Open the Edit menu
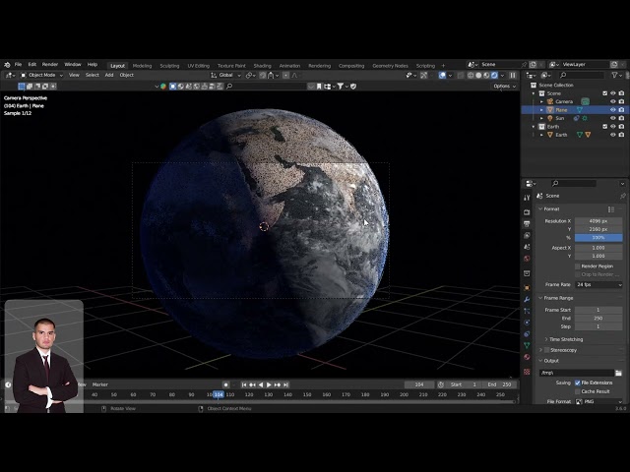Viewport: 630px width, 472px height. 32,65
